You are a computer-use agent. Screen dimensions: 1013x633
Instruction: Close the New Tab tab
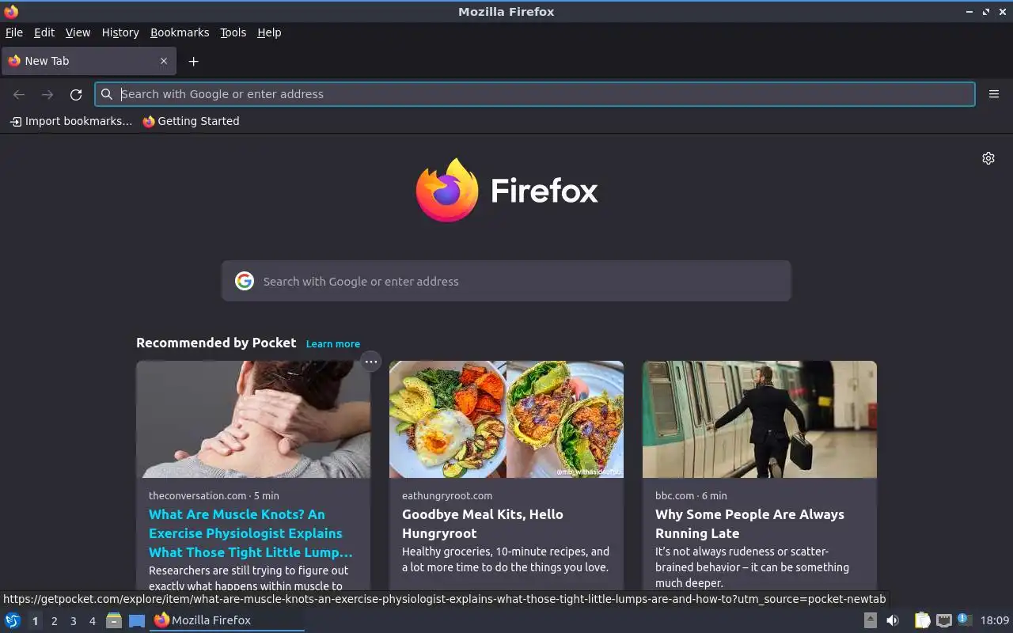point(164,61)
